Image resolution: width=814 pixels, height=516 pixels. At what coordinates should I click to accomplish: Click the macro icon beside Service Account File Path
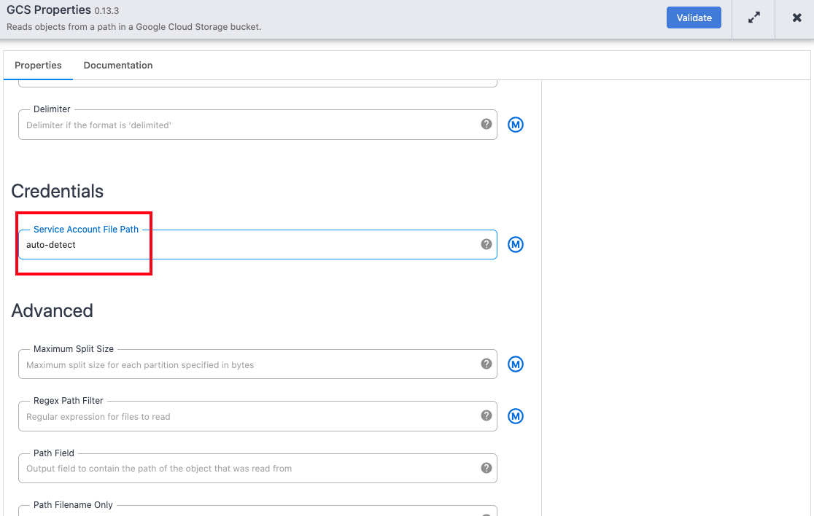[x=516, y=244]
